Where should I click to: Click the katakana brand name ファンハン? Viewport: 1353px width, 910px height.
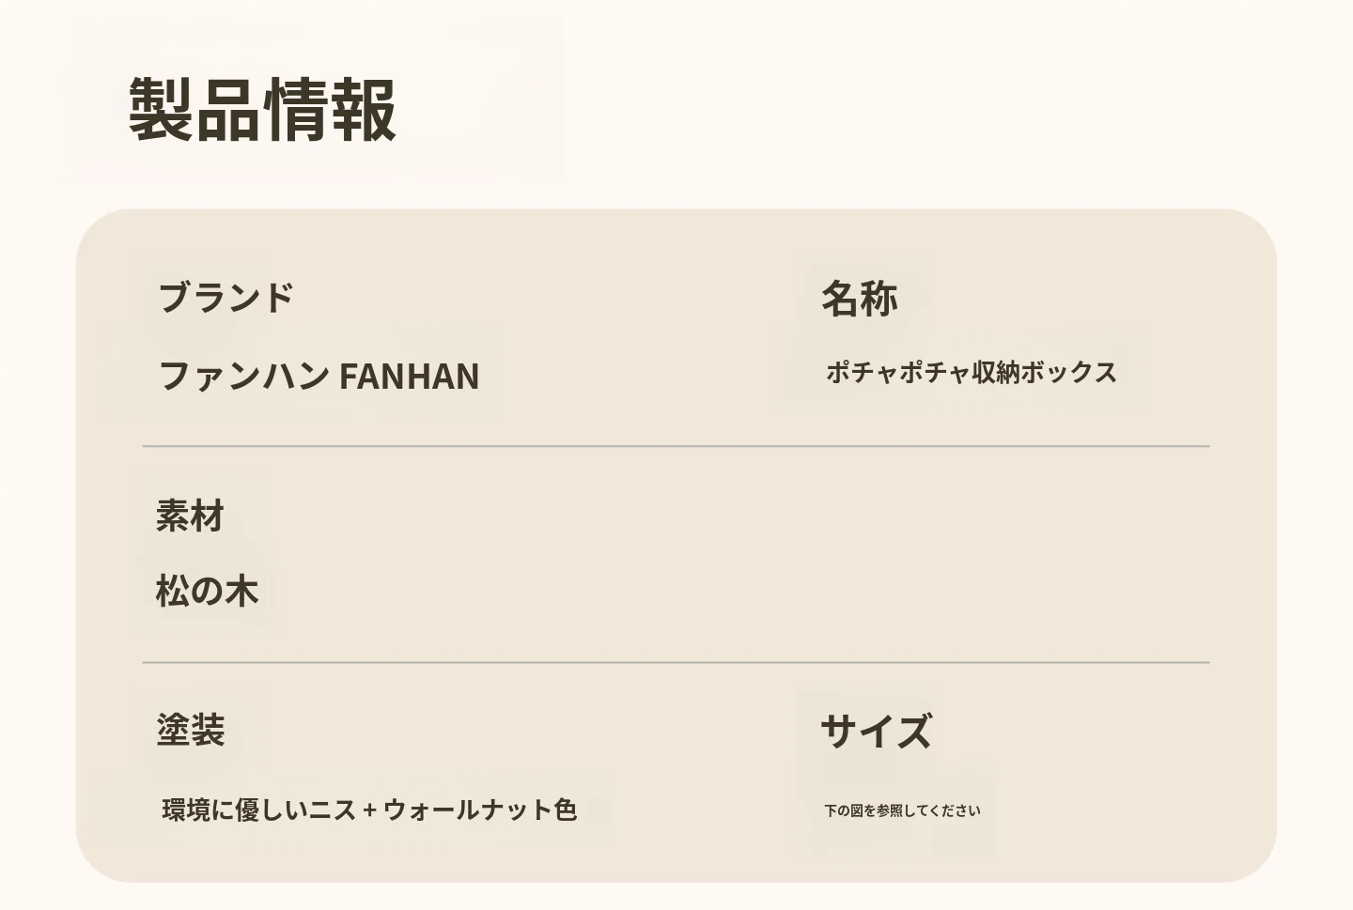pyautogui.click(x=243, y=376)
